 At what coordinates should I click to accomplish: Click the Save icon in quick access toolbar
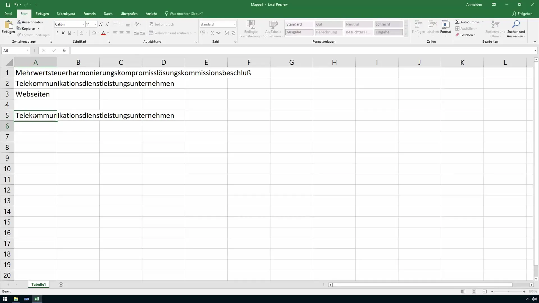(x=8, y=4)
